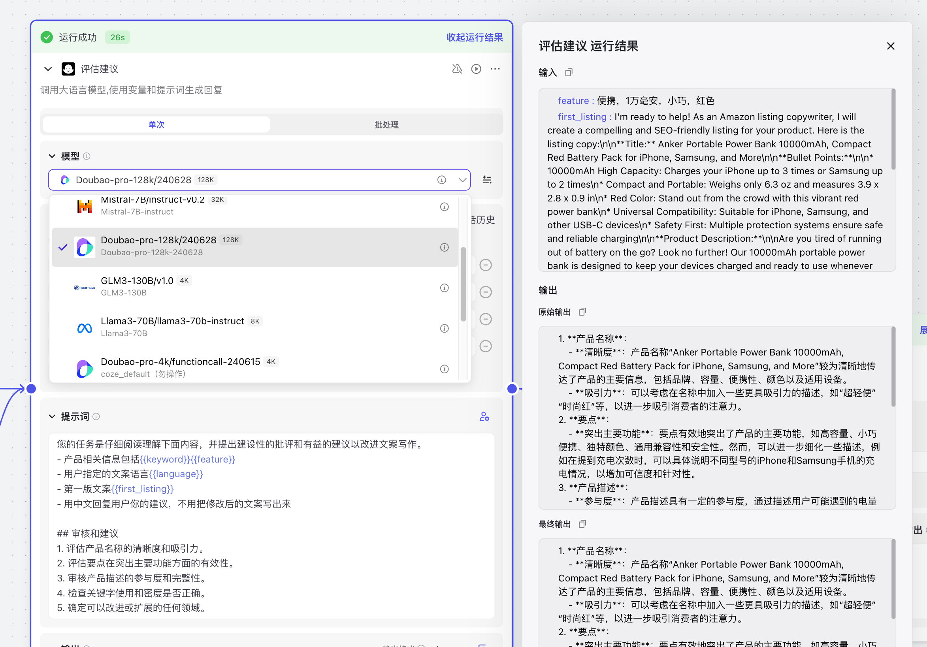Click the node's right output connection port
This screenshot has width=927, height=647.
pos(512,389)
